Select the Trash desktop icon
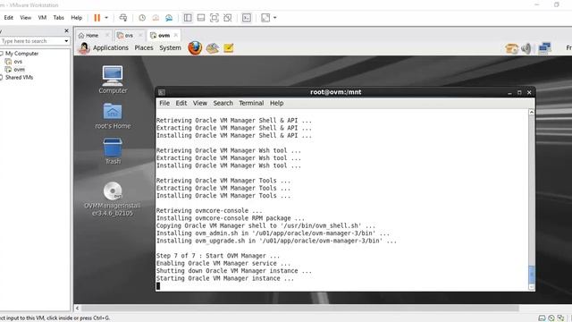Viewport: 572px width, 322px height. click(x=113, y=151)
